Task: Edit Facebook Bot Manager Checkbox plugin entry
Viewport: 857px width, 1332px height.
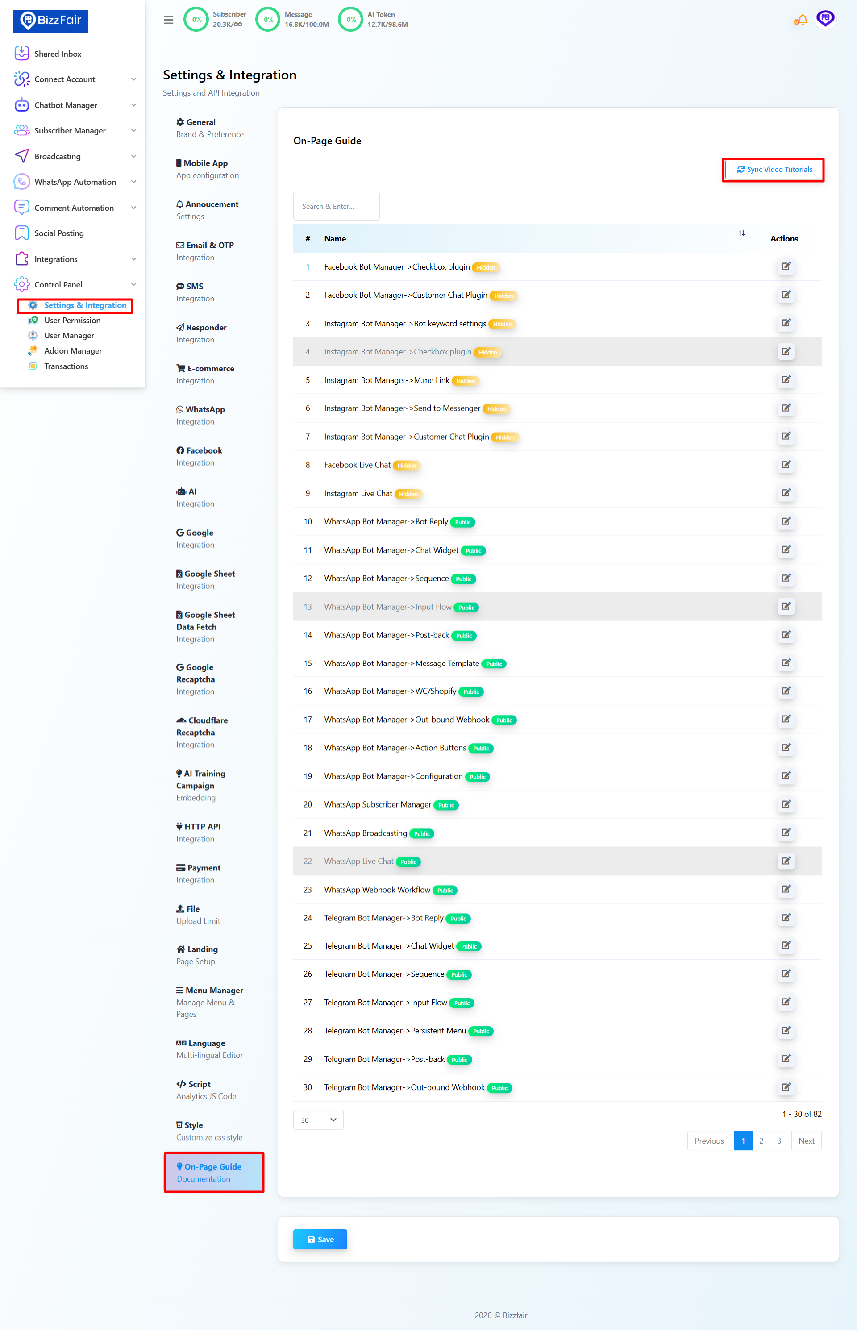Action: click(x=786, y=266)
